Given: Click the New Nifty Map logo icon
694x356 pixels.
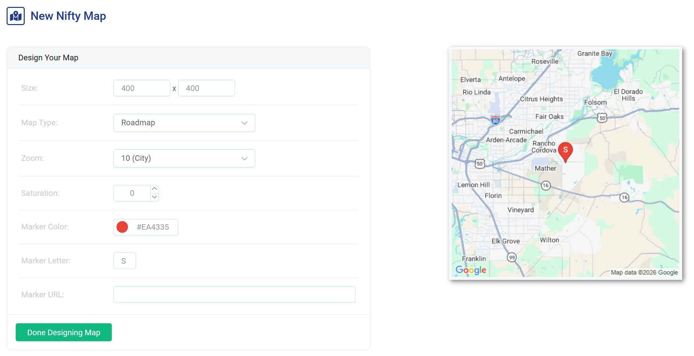Looking at the screenshot, I should pos(15,15).
